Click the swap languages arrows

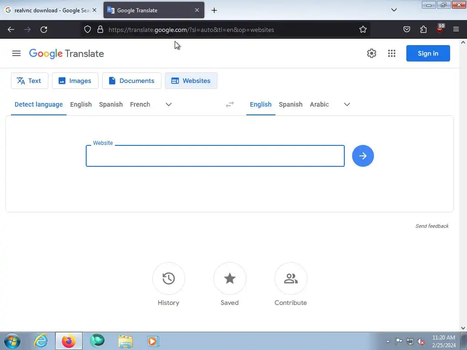click(230, 104)
